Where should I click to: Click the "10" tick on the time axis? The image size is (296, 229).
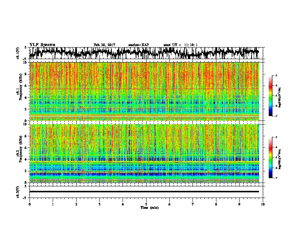(263, 204)
